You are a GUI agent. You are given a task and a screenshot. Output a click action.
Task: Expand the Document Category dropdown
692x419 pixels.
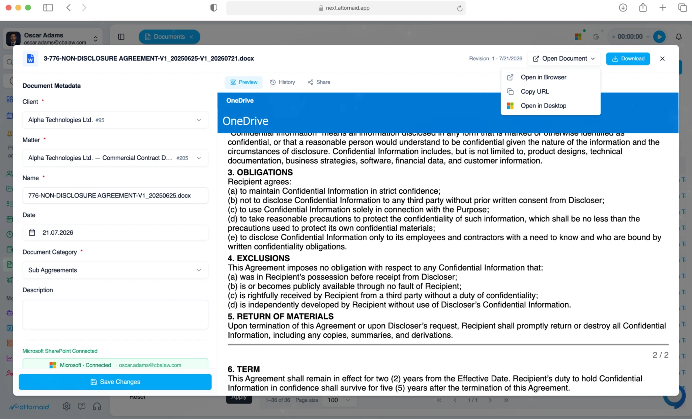[115, 270]
